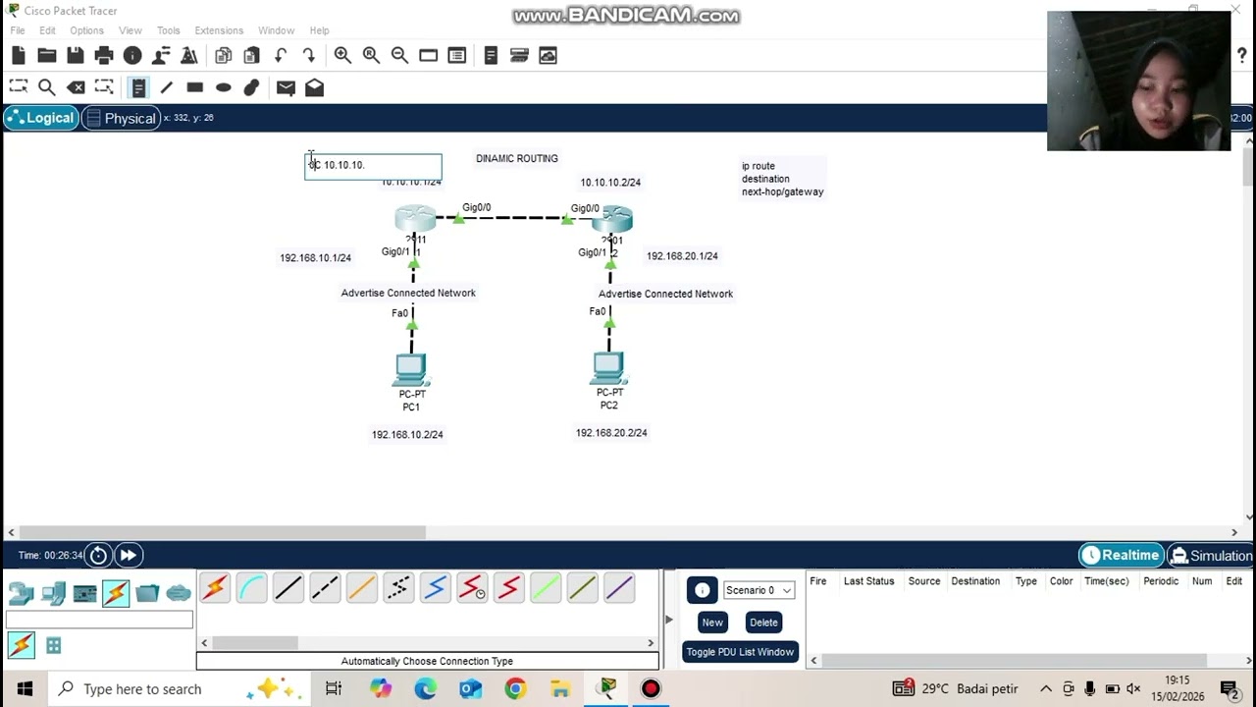Show hidden tray icons chevron
1256x707 pixels.
click(x=1046, y=689)
